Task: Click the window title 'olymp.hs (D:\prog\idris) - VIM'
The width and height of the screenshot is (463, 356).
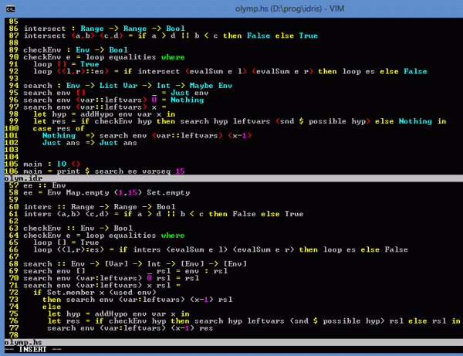Action: tap(289, 8)
